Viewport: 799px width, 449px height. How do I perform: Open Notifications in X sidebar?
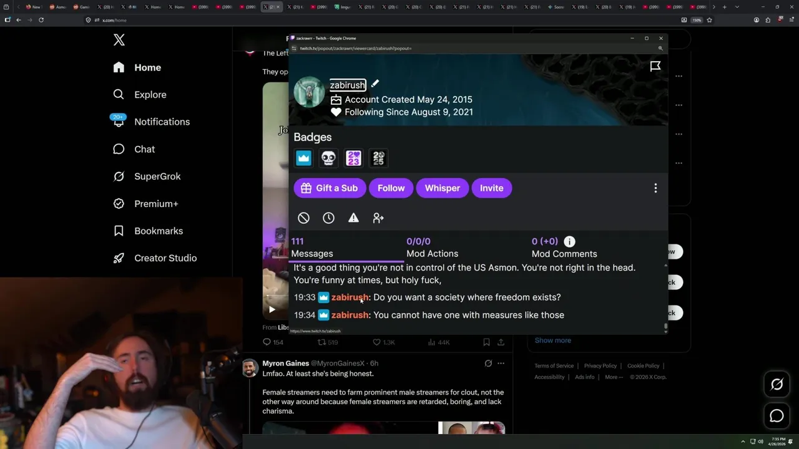click(x=151, y=122)
